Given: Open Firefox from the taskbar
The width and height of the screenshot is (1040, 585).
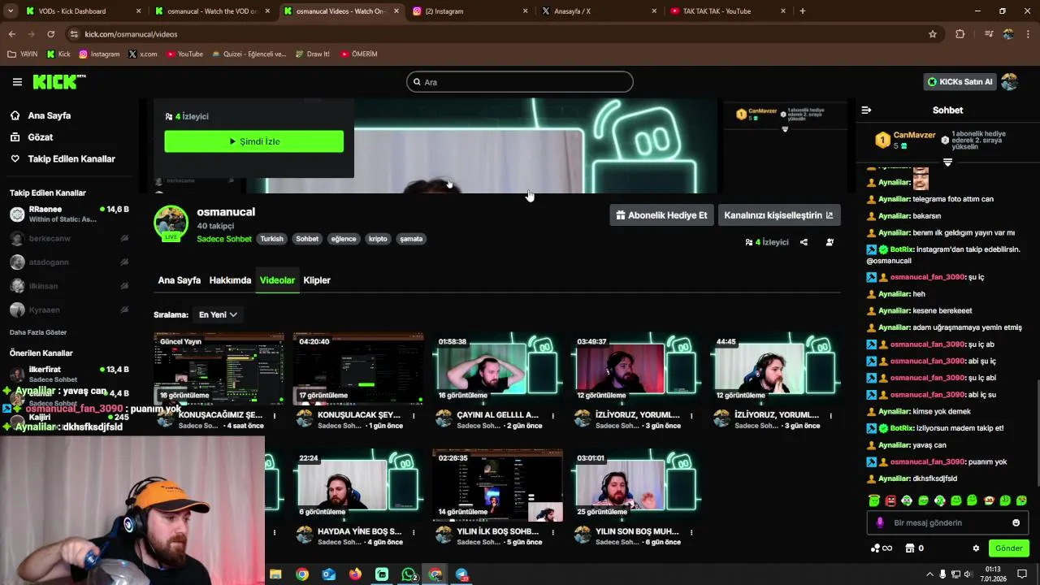Looking at the screenshot, I should coord(355,574).
